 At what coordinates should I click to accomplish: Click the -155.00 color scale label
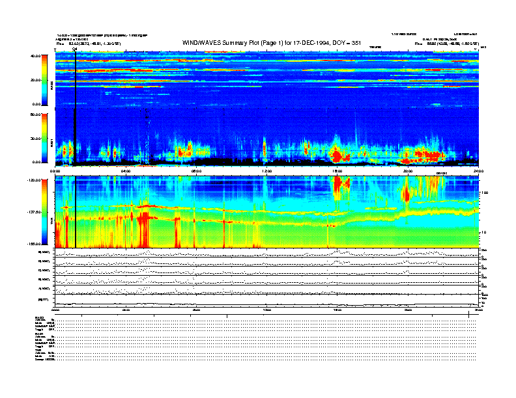tap(35, 244)
